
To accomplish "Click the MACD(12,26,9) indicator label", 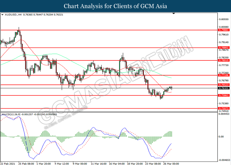I will point(11,114).
